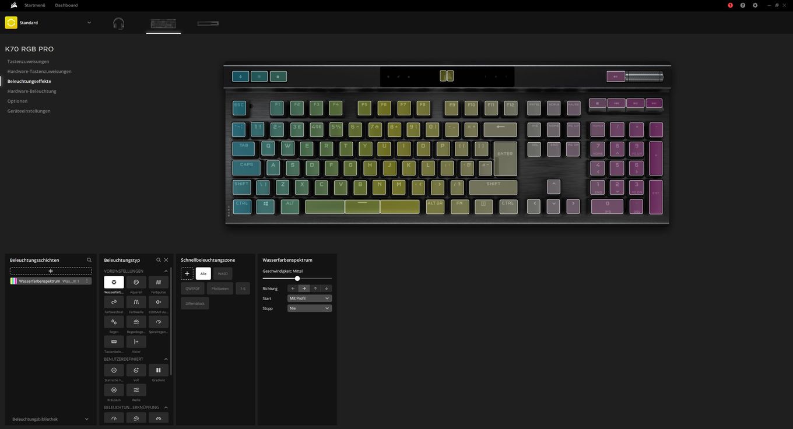
Task: Set direction to right arrow
Action: [304, 289]
